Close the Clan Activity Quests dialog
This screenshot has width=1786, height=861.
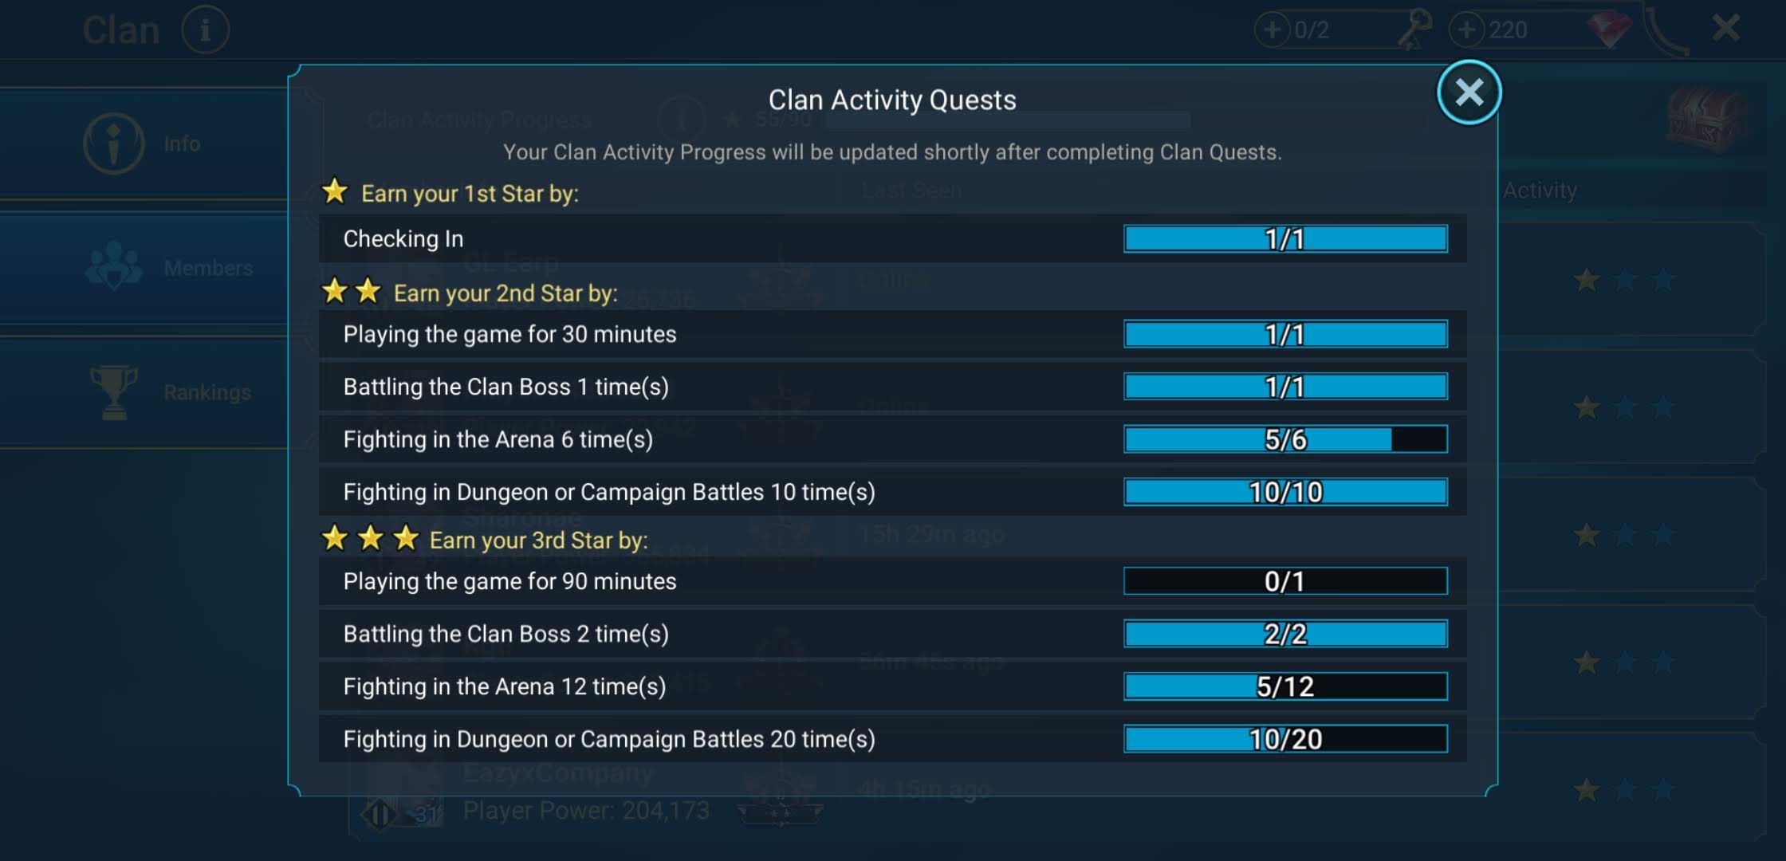[1470, 92]
